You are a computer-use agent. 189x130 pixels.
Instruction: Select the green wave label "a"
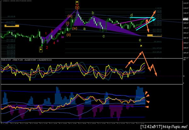[84, 29]
